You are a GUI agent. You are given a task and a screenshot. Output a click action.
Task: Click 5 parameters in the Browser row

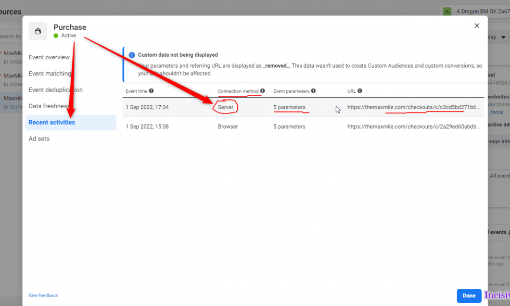point(289,126)
